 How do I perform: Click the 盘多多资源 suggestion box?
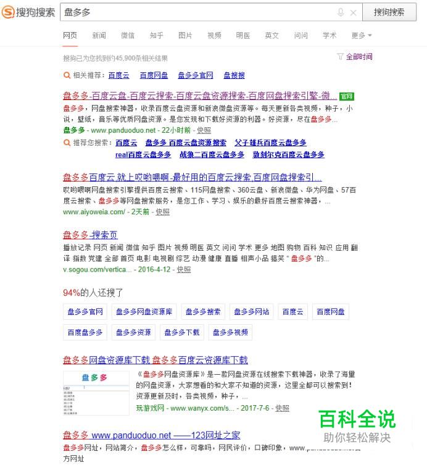click(134, 332)
